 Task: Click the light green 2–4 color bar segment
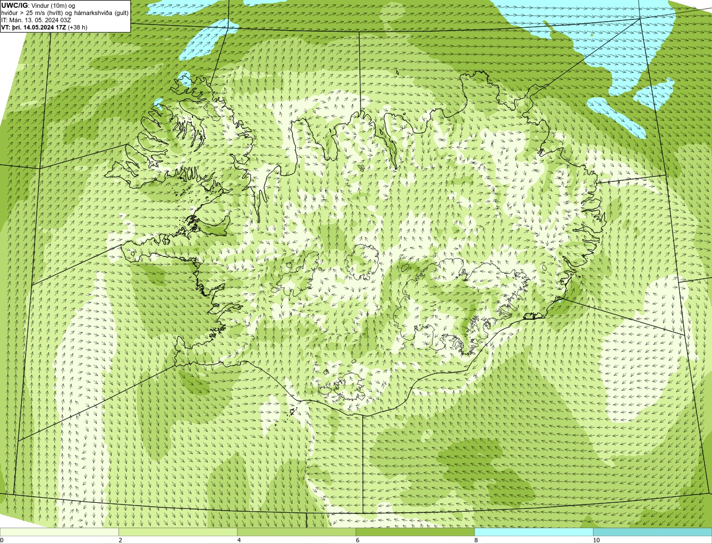click(178, 532)
